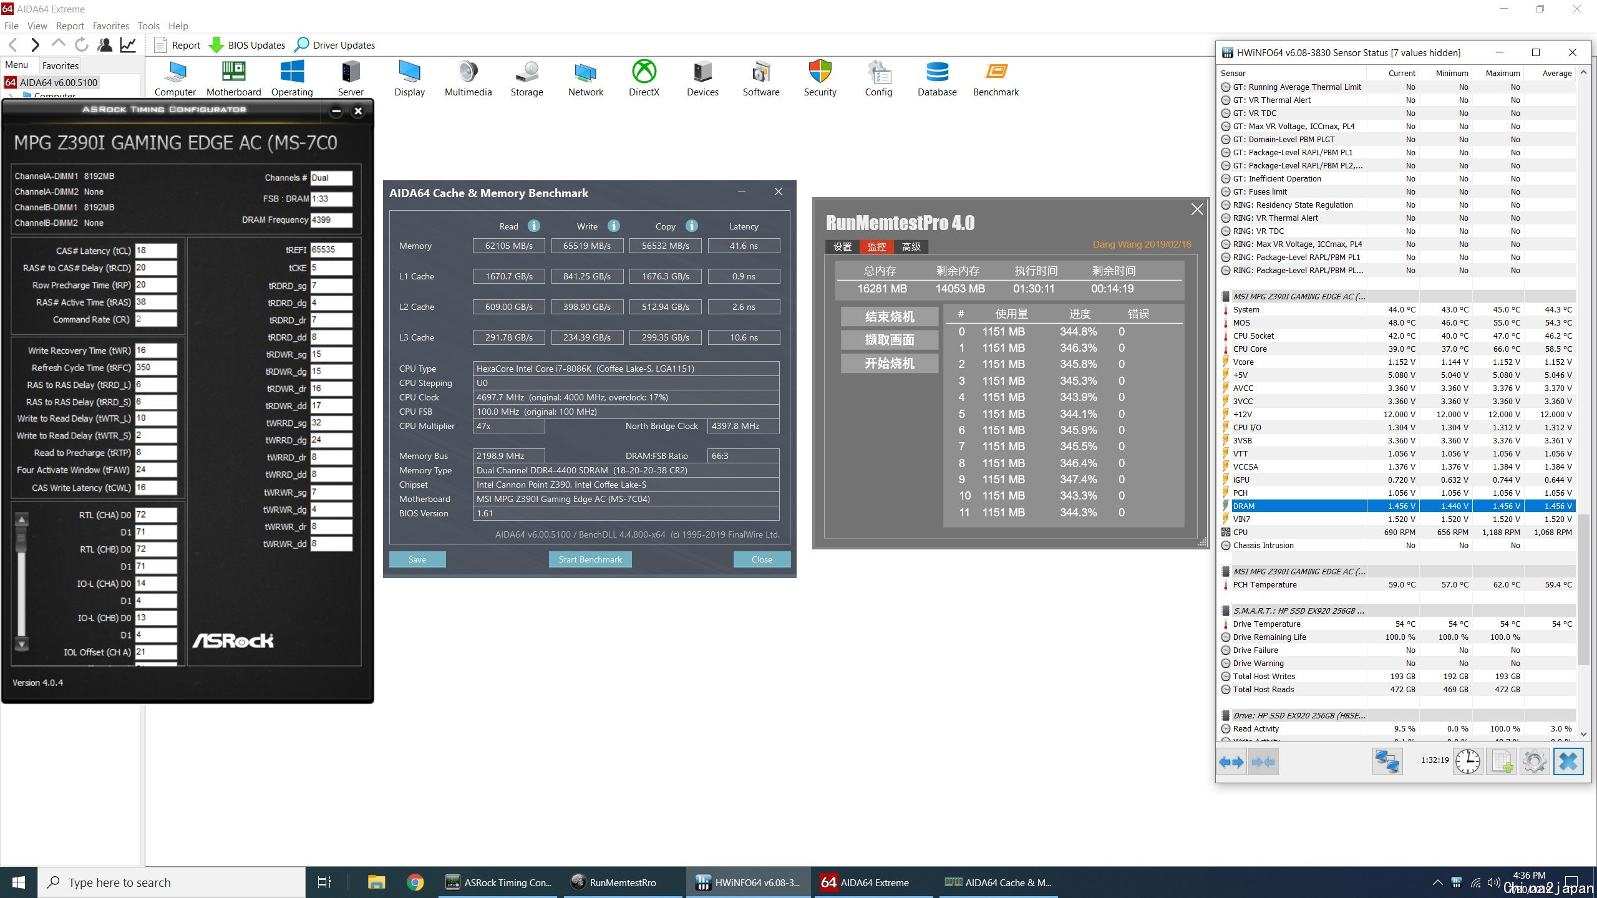Click the 撷取画面 button in RunMemtestPro
The image size is (1597, 898).
point(889,340)
